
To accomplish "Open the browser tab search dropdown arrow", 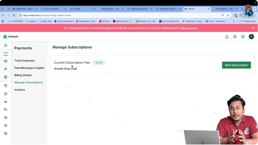I will tap(255, 9).
